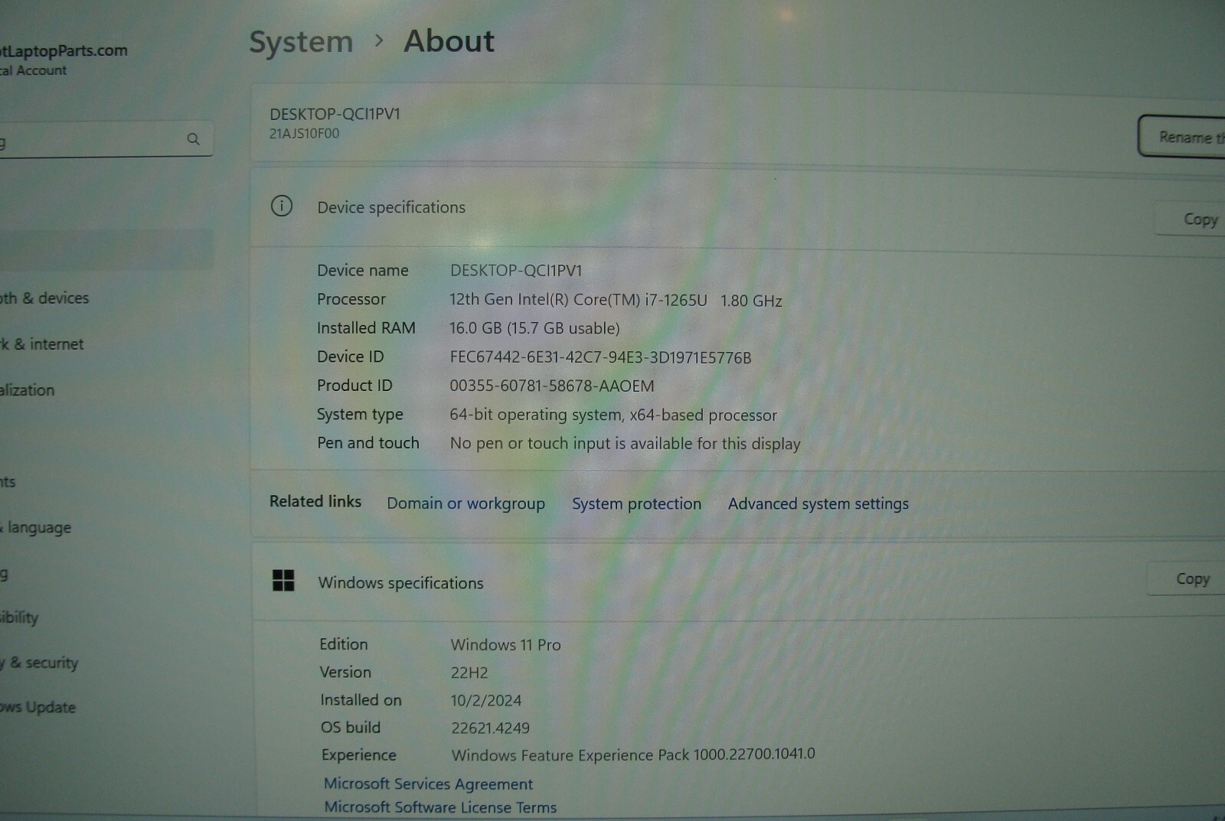
Task: Click the Windows logo icon beside Windows specifications
Action: point(283,581)
